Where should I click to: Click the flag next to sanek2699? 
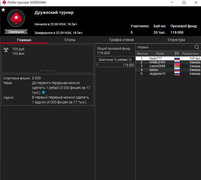(177, 66)
